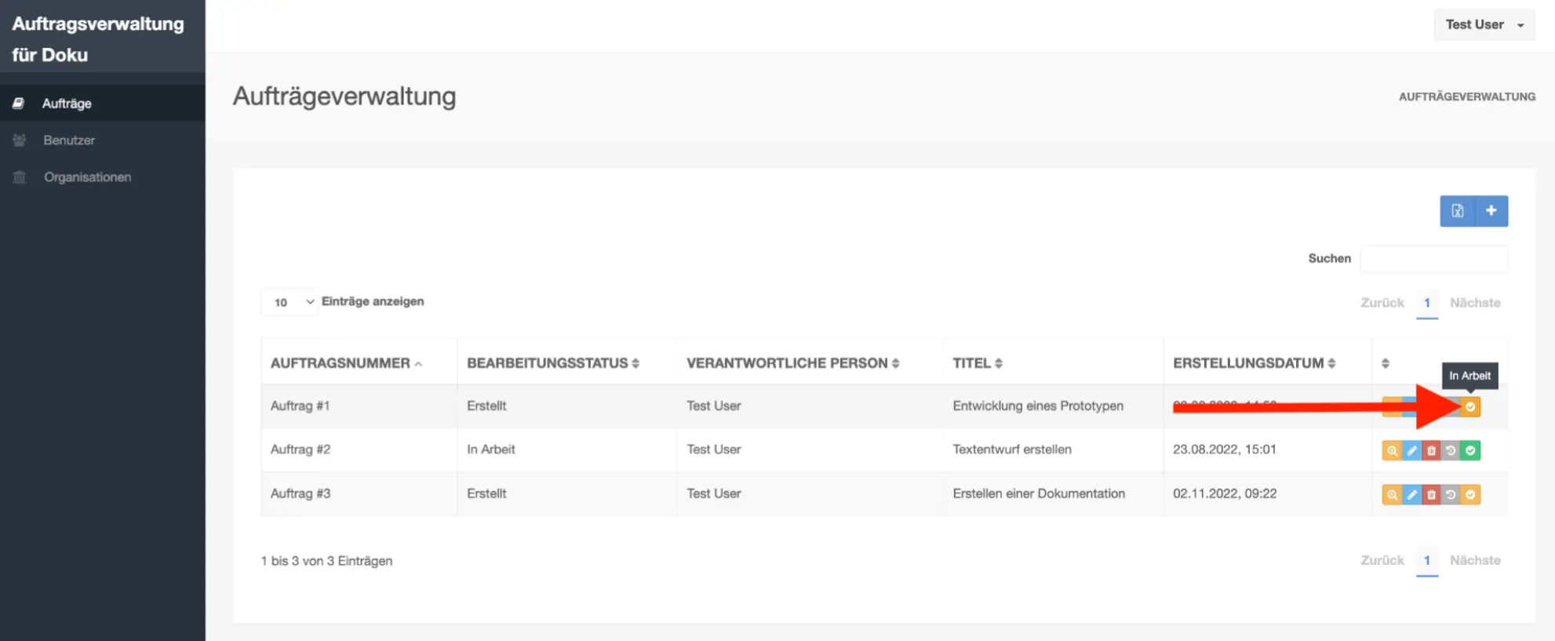The image size is (1555, 641).
Task: Click the gray history icon for Auftrag #2
Action: [x=1451, y=450]
